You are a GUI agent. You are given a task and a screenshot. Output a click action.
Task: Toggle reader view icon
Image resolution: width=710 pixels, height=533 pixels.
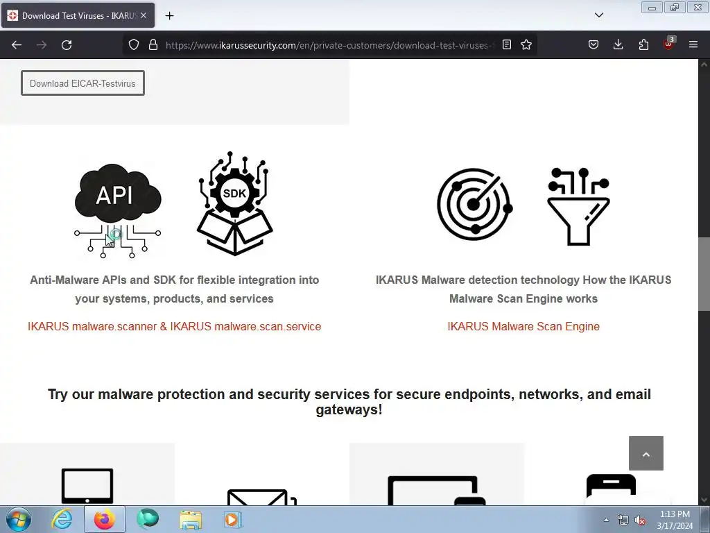(x=507, y=45)
